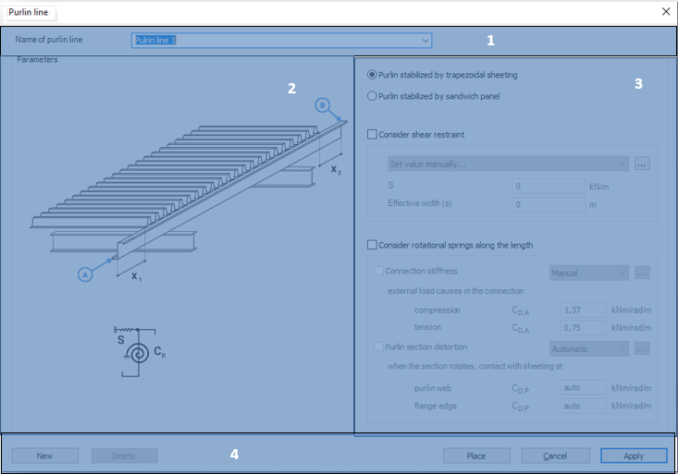The width and height of the screenshot is (678, 474).
Task: Select Purlin stabilized by sandwich panel
Action: (372, 96)
